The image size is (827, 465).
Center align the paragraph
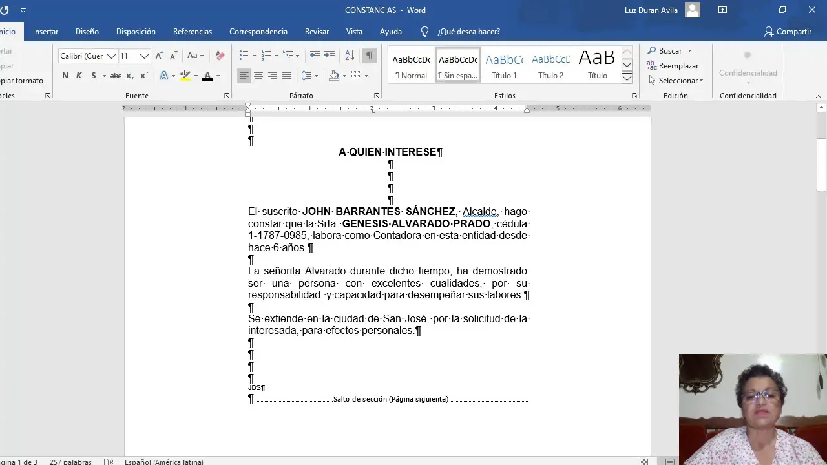[x=258, y=76]
